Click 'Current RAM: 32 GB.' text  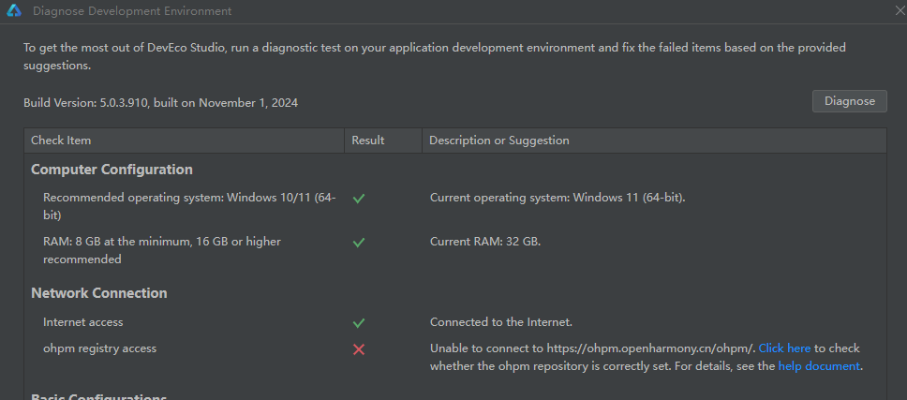(x=485, y=242)
